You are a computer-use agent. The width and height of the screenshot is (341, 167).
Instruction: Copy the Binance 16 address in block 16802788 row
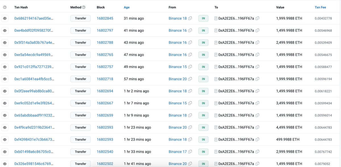pos(190,43)
